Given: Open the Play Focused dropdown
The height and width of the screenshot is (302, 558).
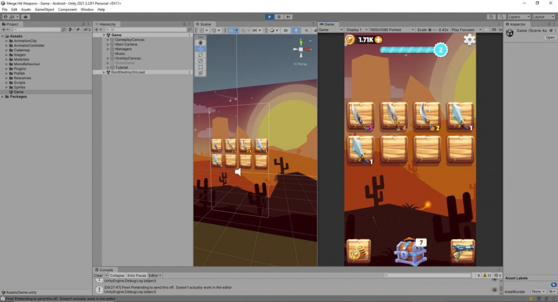Looking at the screenshot, I should [x=466, y=30].
